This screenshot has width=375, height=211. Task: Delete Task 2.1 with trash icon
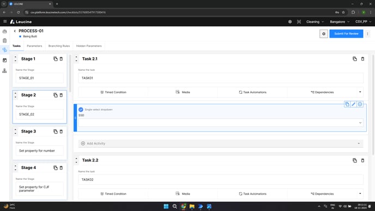coord(362,59)
